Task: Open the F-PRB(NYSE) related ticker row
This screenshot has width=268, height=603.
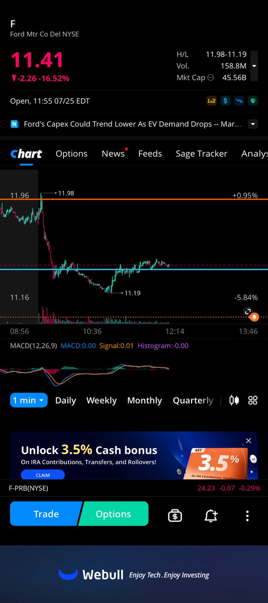Action: click(x=134, y=488)
